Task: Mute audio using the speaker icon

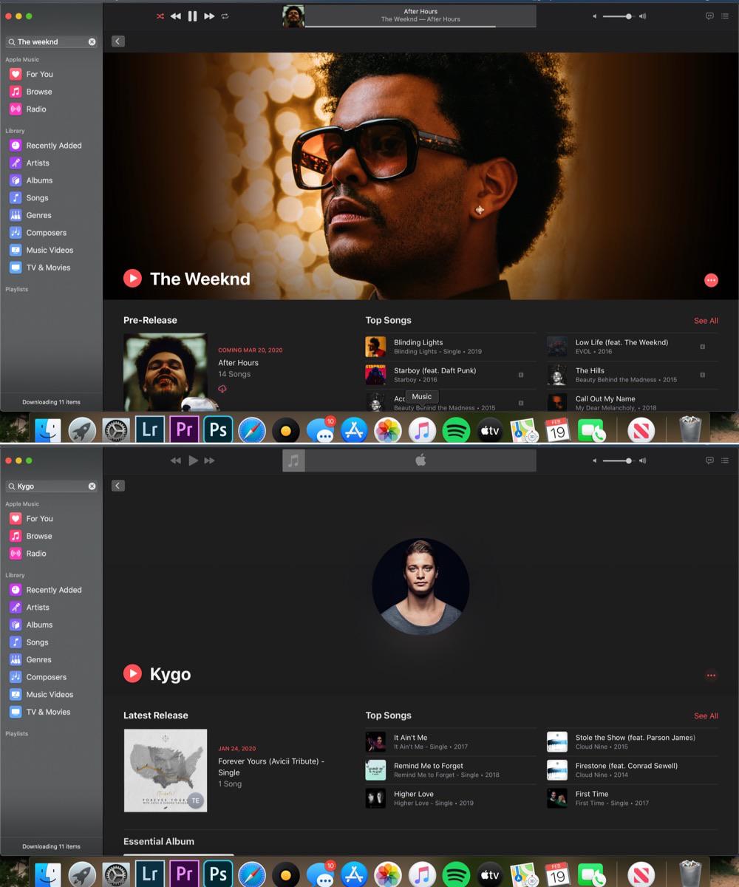Action: [x=594, y=16]
